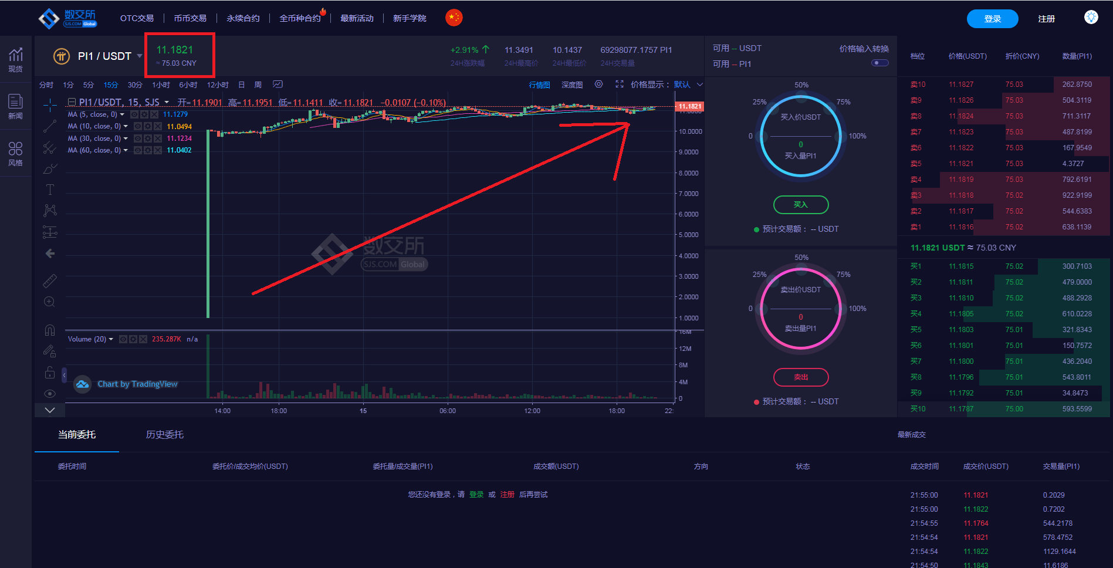Select the 1小时 timeframe

point(161,84)
